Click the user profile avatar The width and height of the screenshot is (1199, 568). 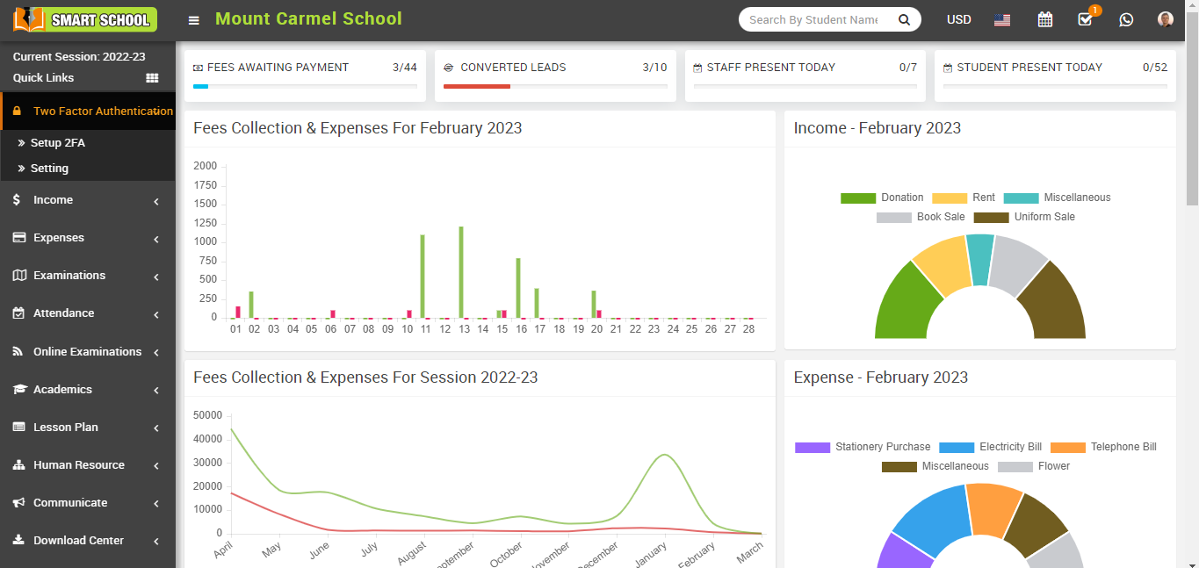tap(1166, 19)
